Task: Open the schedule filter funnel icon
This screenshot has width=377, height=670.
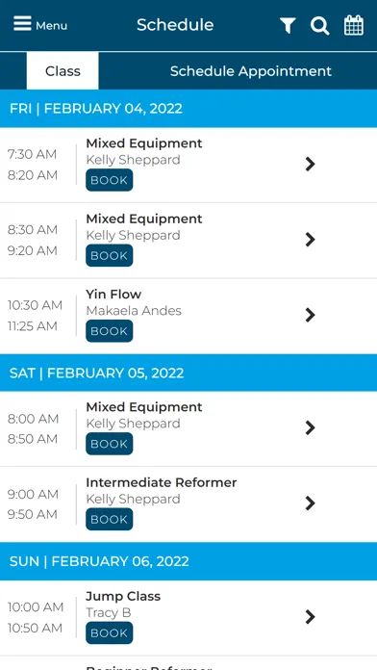Action: [x=288, y=26]
